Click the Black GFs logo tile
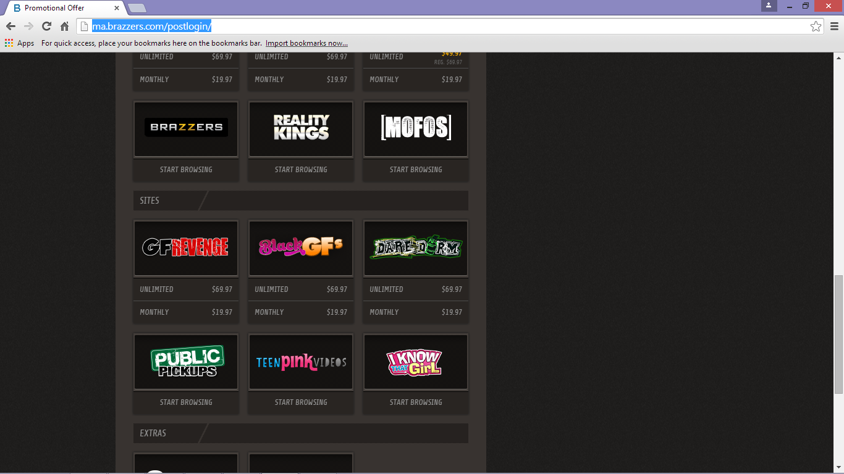The image size is (844, 474). (x=301, y=248)
